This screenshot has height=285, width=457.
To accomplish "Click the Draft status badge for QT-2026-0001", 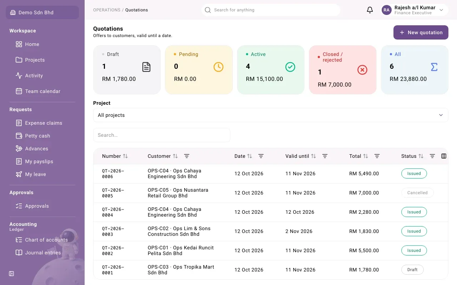I will pos(412,270).
